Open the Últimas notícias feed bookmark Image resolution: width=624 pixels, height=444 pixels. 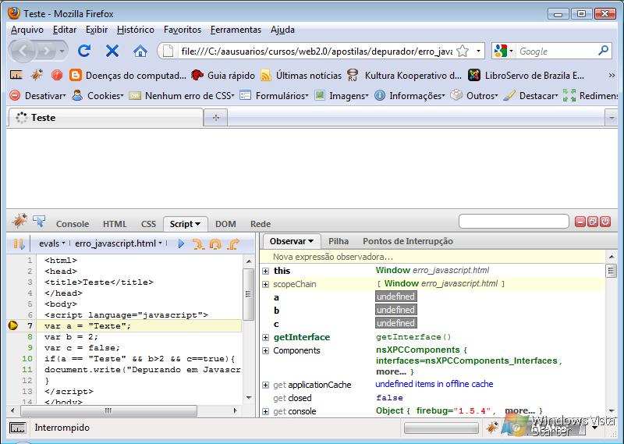(x=301, y=75)
